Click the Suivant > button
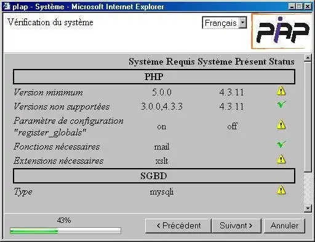Viewport: 315px width, 242px height. [x=236, y=225]
